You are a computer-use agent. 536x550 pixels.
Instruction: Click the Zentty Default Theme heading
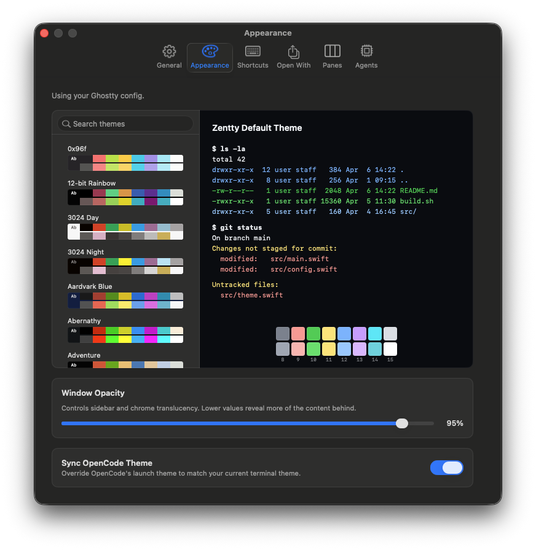tap(257, 128)
